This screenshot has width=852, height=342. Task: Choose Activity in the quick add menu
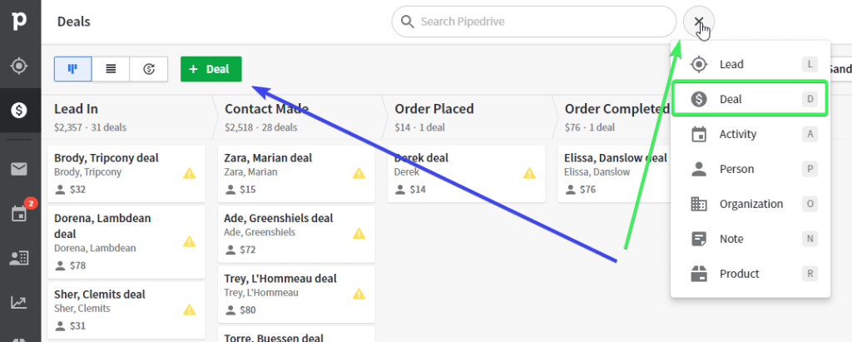736,134
